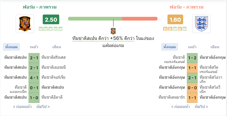The width and height of the screenshot is (227, 116).
Task: Switch to Spain's เหย้า tab
Action: (x=34, y=47)
